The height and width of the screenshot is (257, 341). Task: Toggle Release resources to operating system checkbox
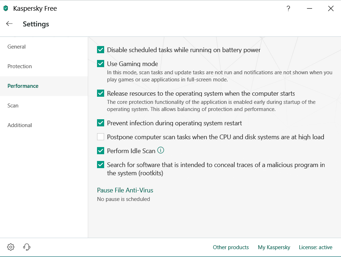pyautogui.click(x=101, y=94)
